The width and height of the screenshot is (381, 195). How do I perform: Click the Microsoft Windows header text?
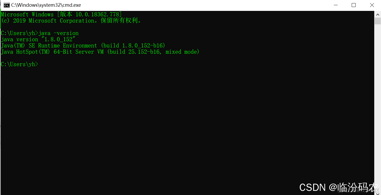27,15
